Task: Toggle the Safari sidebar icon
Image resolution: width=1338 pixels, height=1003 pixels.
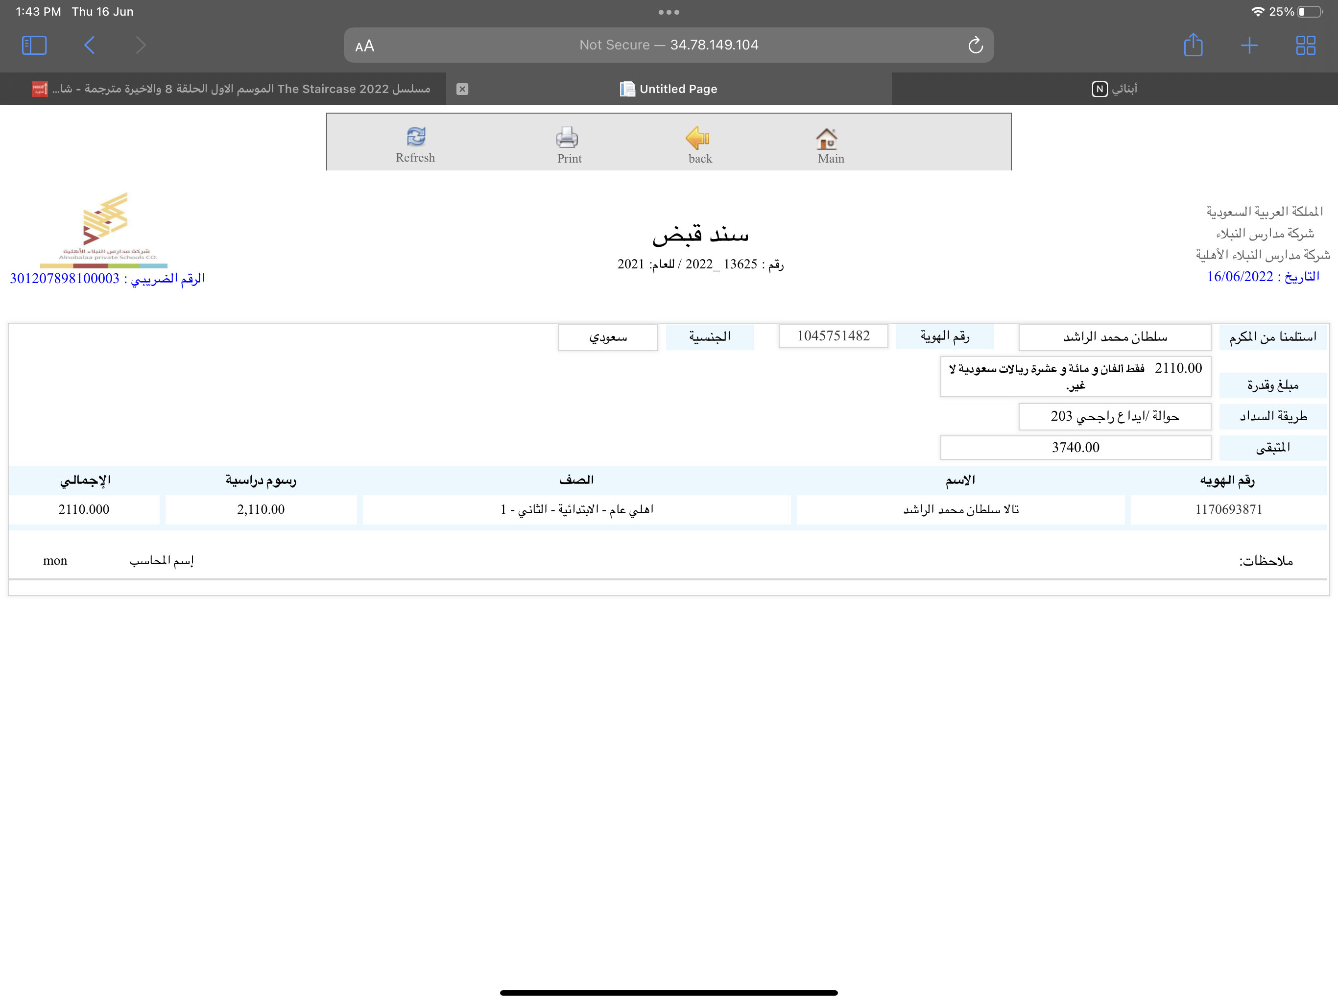Action: 34,45
